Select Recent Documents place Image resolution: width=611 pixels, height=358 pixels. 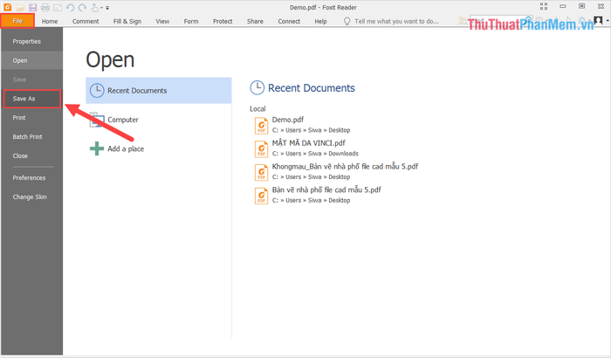[159, 91]
